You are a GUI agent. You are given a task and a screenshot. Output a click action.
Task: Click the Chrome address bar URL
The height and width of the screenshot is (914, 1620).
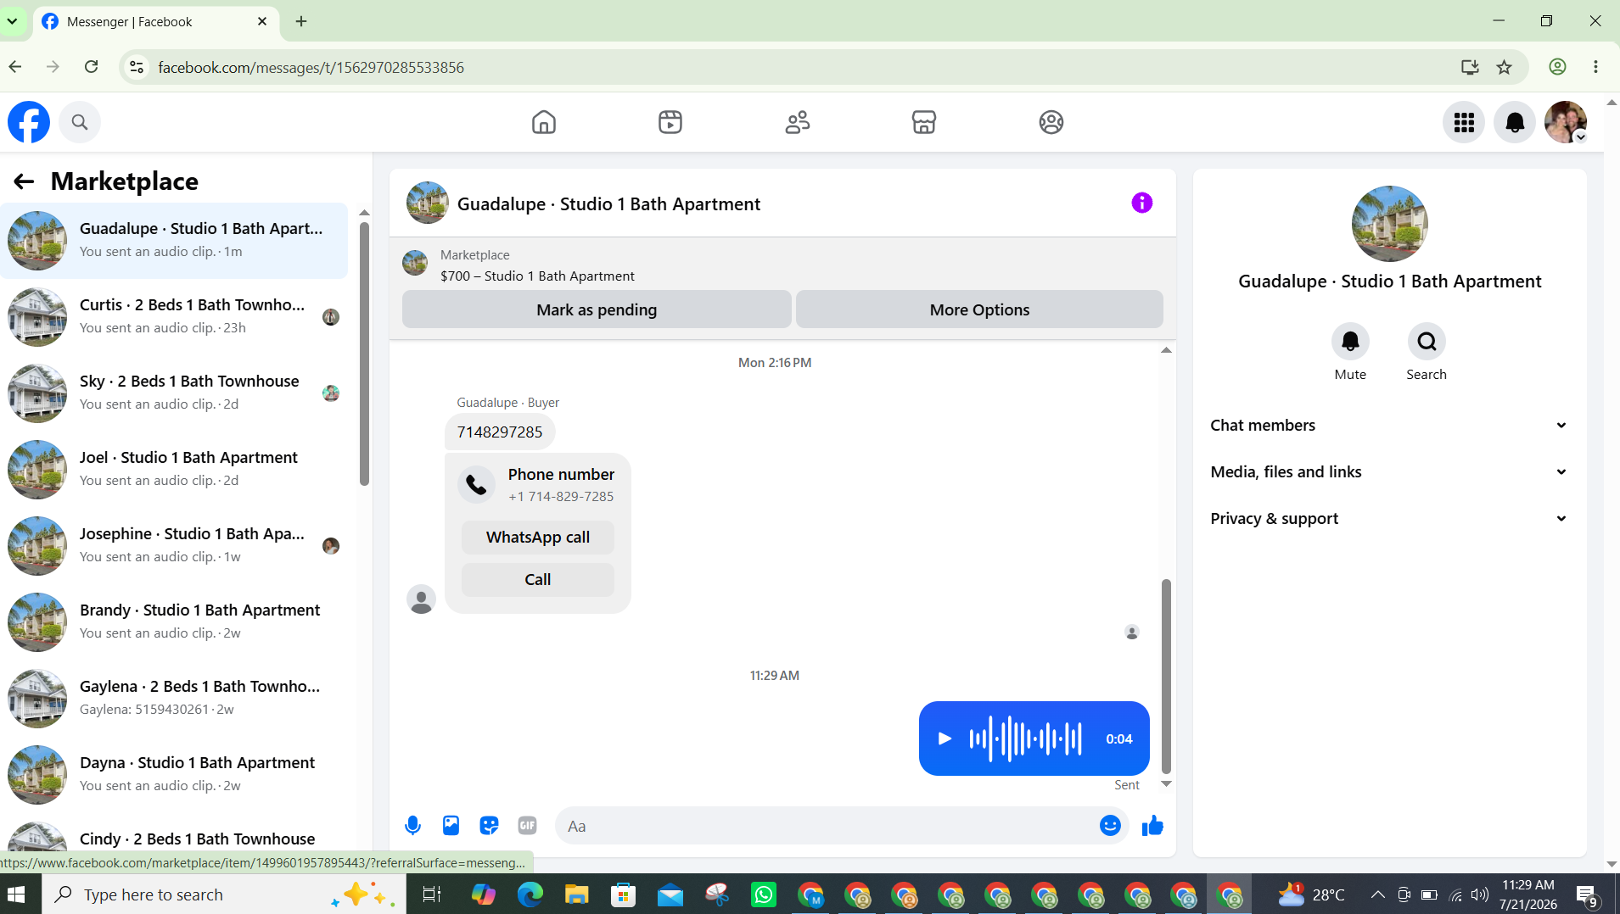click(311, 67)
